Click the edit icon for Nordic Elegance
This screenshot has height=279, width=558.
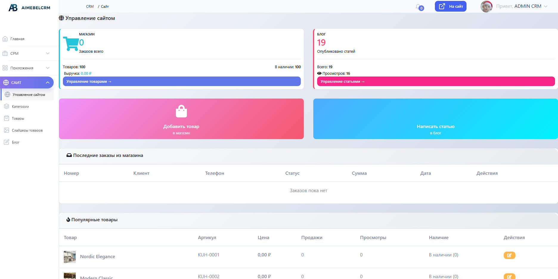coord(509,255)
